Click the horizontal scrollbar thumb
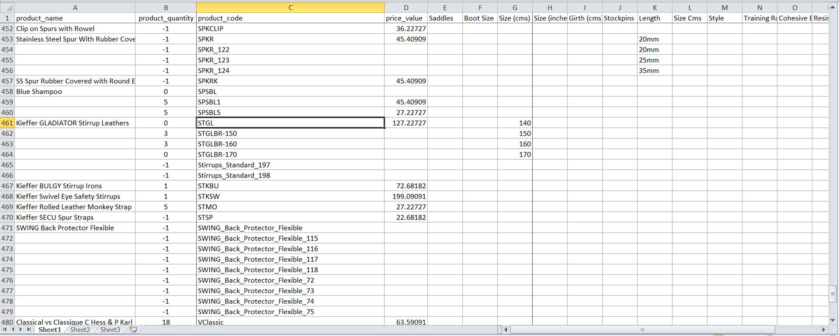839x336 pixels. point(642,330)
